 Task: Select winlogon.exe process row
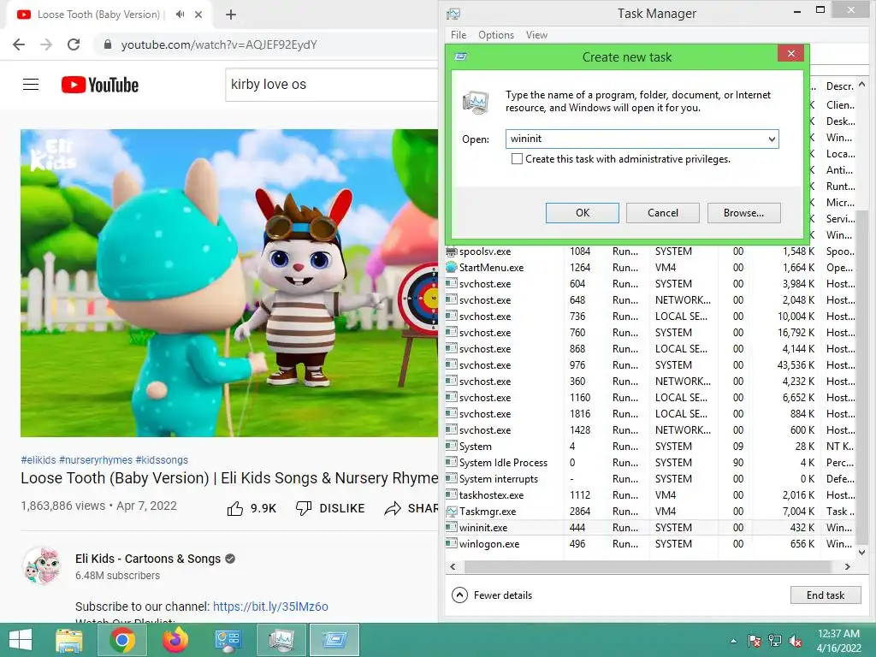point(650,543)
